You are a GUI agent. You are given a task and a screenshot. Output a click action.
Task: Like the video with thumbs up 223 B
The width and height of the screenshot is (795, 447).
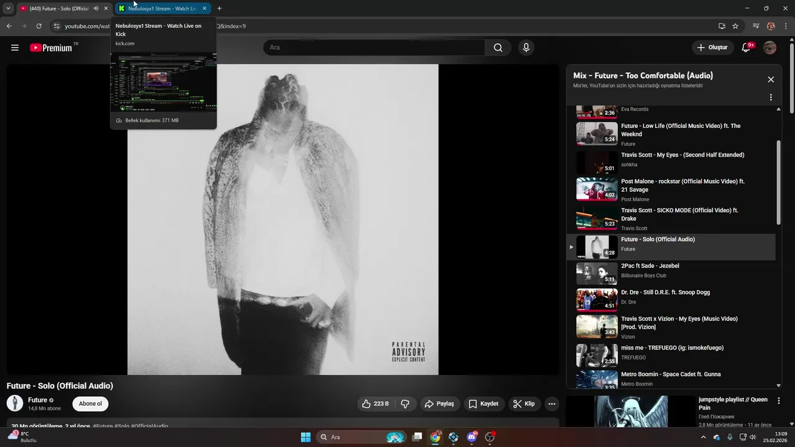375,404
